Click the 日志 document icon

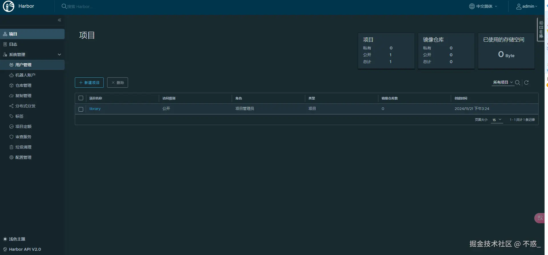(x=5, y=44)
